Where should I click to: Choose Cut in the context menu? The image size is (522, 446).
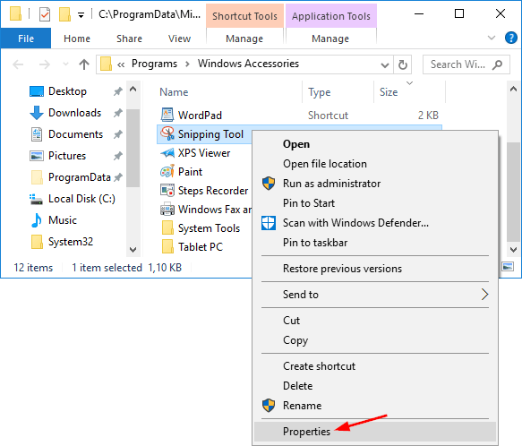(375, 320)
